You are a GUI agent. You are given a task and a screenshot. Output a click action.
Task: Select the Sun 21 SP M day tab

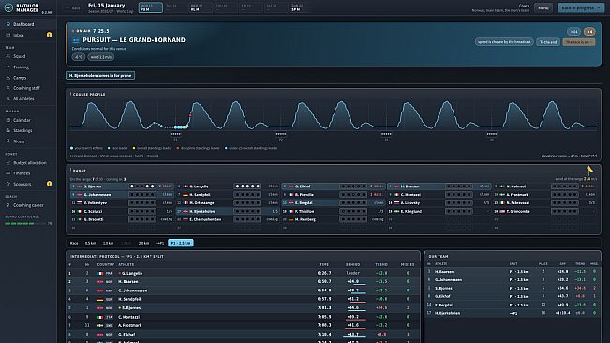tap(301, 7)
